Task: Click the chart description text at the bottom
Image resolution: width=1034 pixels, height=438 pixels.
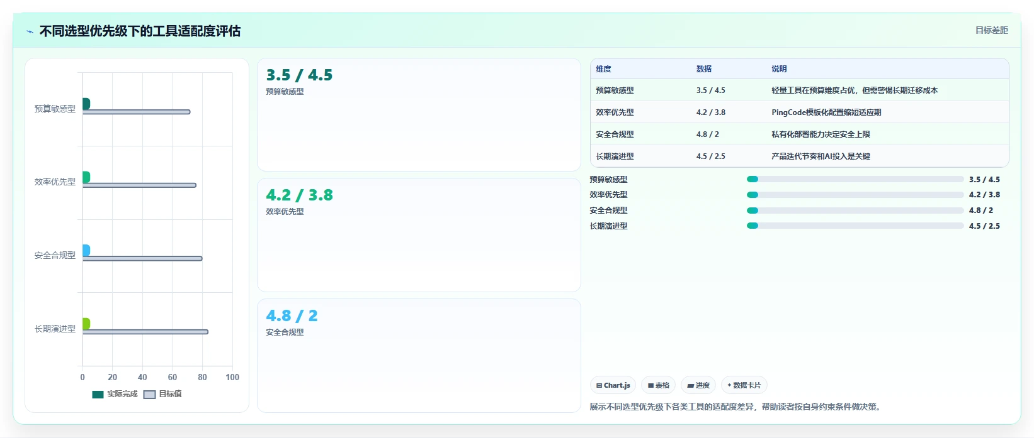Action: pos(735,407)
